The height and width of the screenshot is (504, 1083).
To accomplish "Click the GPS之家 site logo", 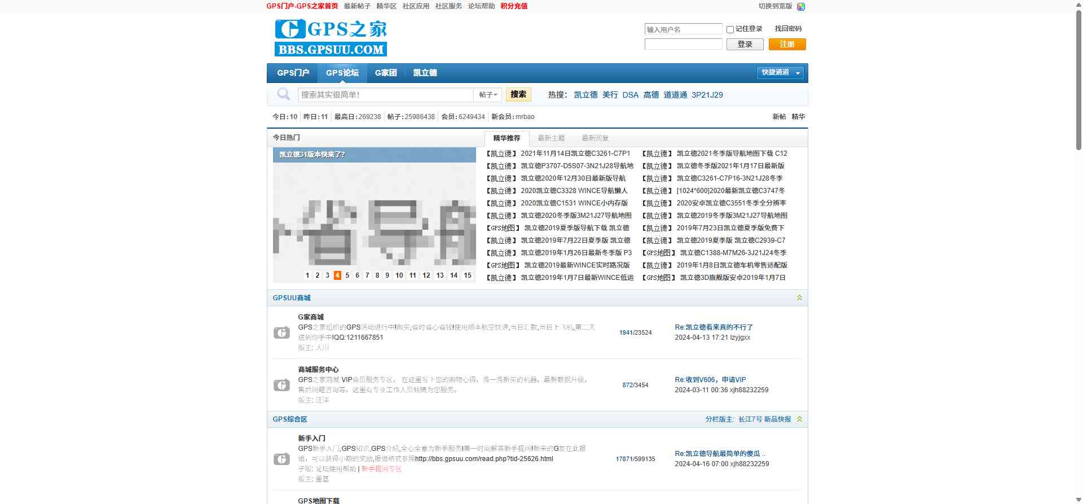I will pyautogui.click(x=331, y=37).
